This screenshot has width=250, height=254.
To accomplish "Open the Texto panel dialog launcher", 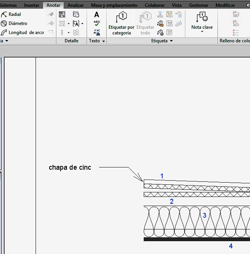I will [103, 41].
